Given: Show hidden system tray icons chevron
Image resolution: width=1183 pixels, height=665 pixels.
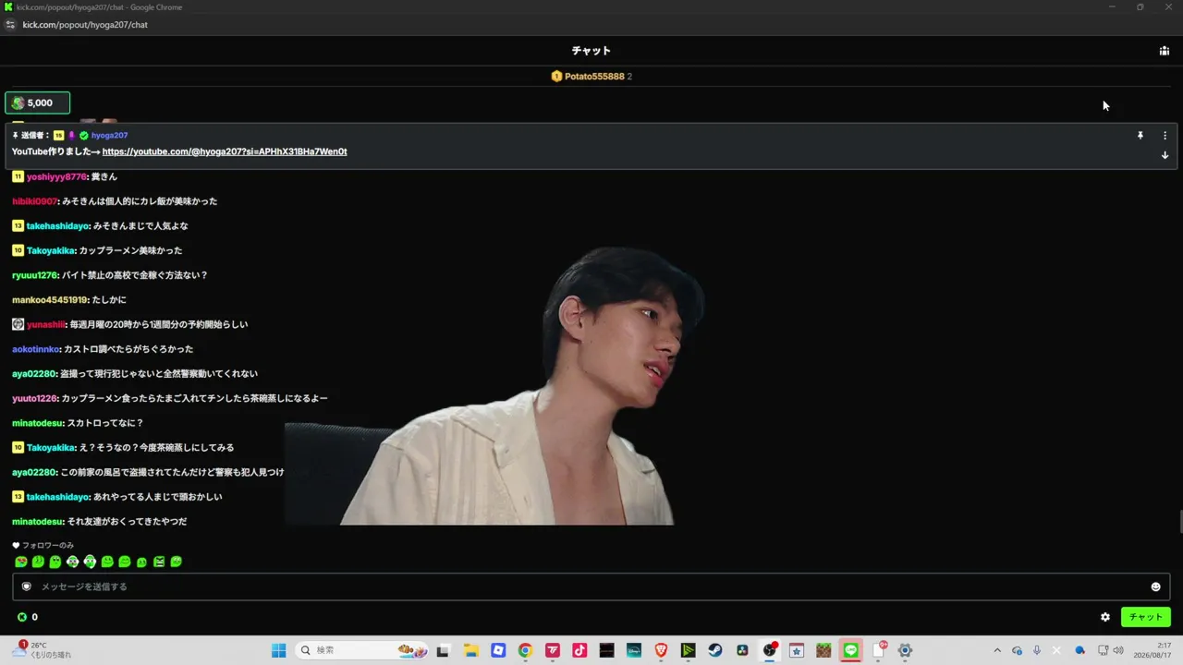Looking at the screenshot, I should click(996, 650).
